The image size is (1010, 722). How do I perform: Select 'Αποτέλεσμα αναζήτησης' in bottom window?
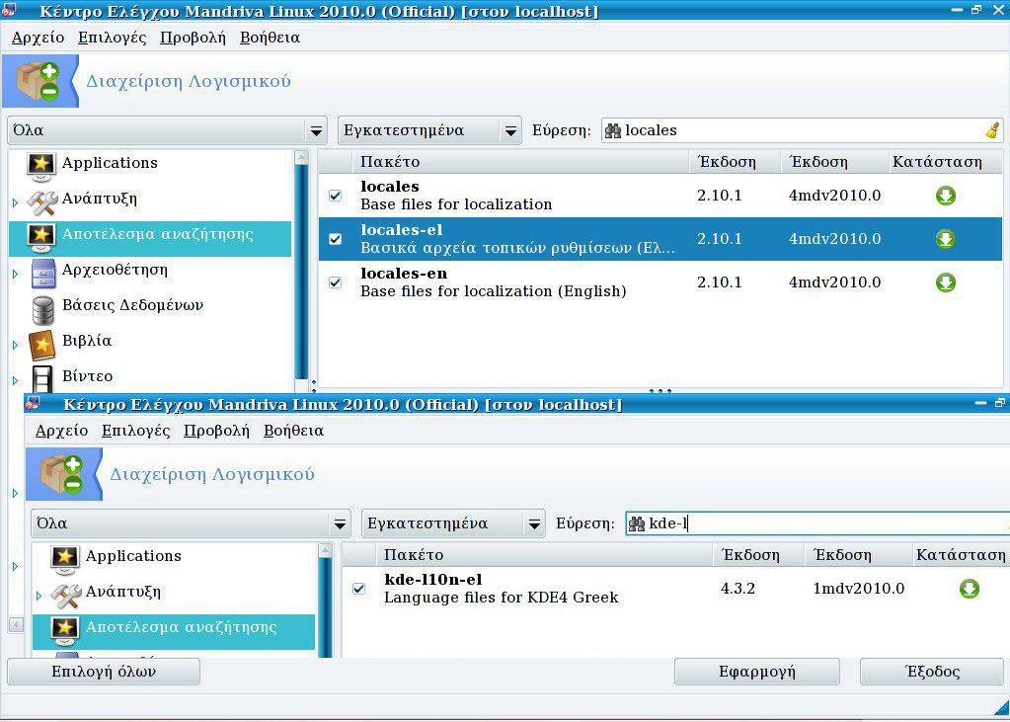coord(174,631)
